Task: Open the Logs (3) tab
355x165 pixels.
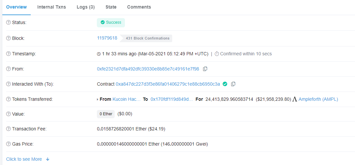Action: pyautogui.click(x=86, y=7)
